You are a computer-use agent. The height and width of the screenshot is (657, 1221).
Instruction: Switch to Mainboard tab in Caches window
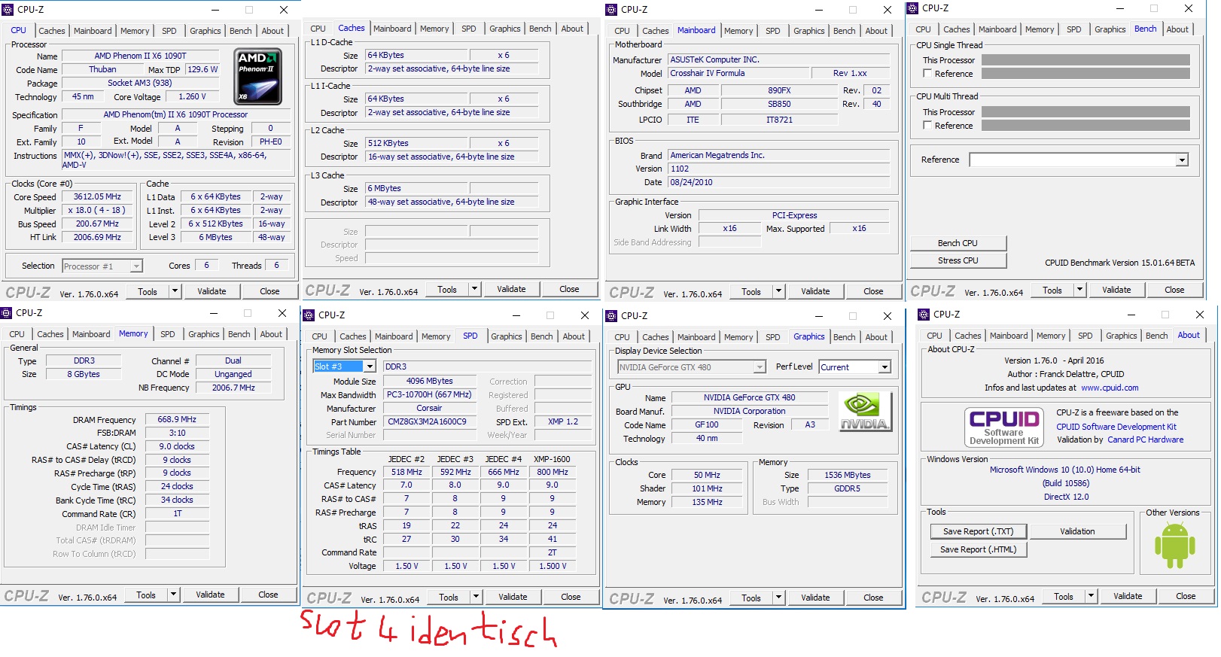(392, 29)
